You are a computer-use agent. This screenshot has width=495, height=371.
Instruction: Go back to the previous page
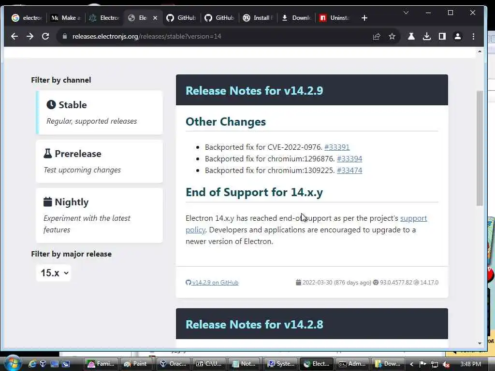(15, 36)
